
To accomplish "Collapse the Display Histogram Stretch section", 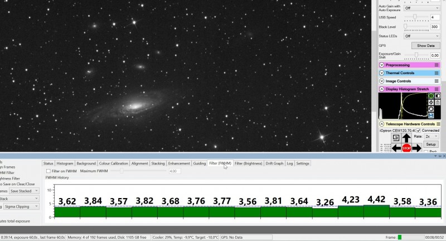I will [382, 89].
